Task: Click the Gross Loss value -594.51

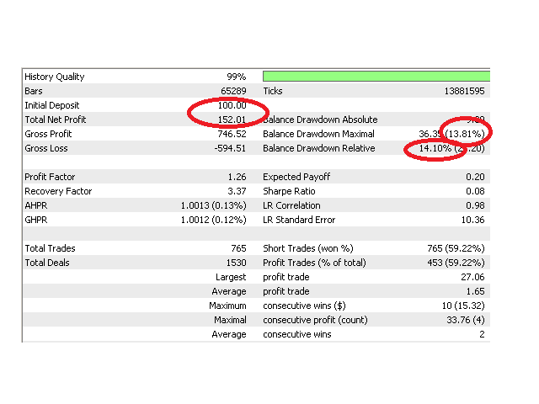Action: (229, 148)
